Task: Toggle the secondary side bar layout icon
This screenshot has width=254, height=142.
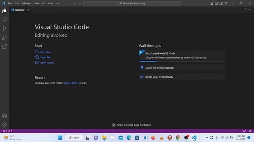Action: [x=221, y=4]
